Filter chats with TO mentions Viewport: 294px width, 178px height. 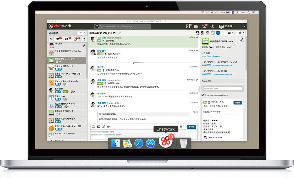(67, 39)
